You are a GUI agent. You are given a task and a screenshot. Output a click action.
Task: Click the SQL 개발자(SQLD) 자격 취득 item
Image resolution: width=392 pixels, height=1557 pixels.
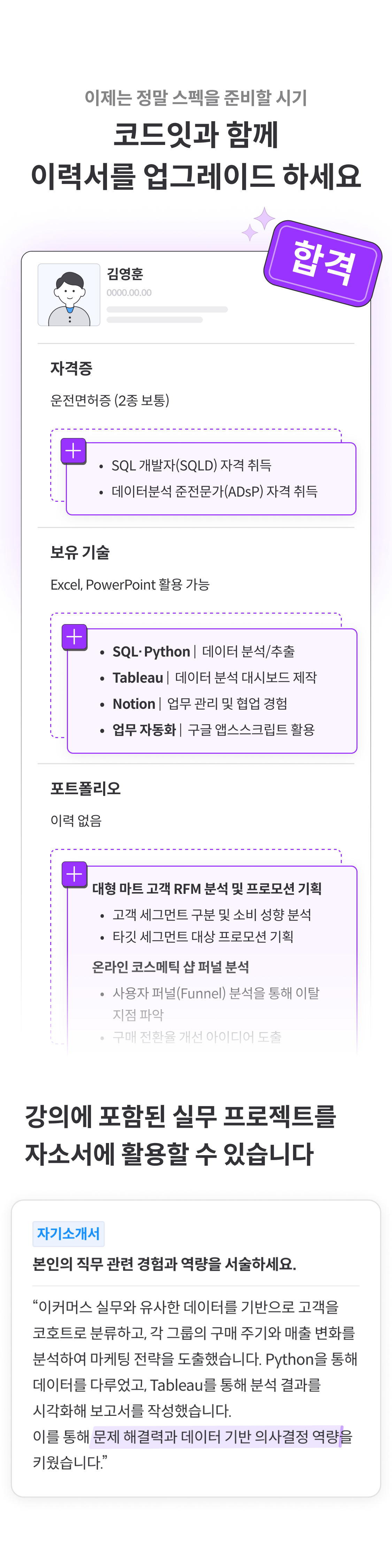pos(191,466)
